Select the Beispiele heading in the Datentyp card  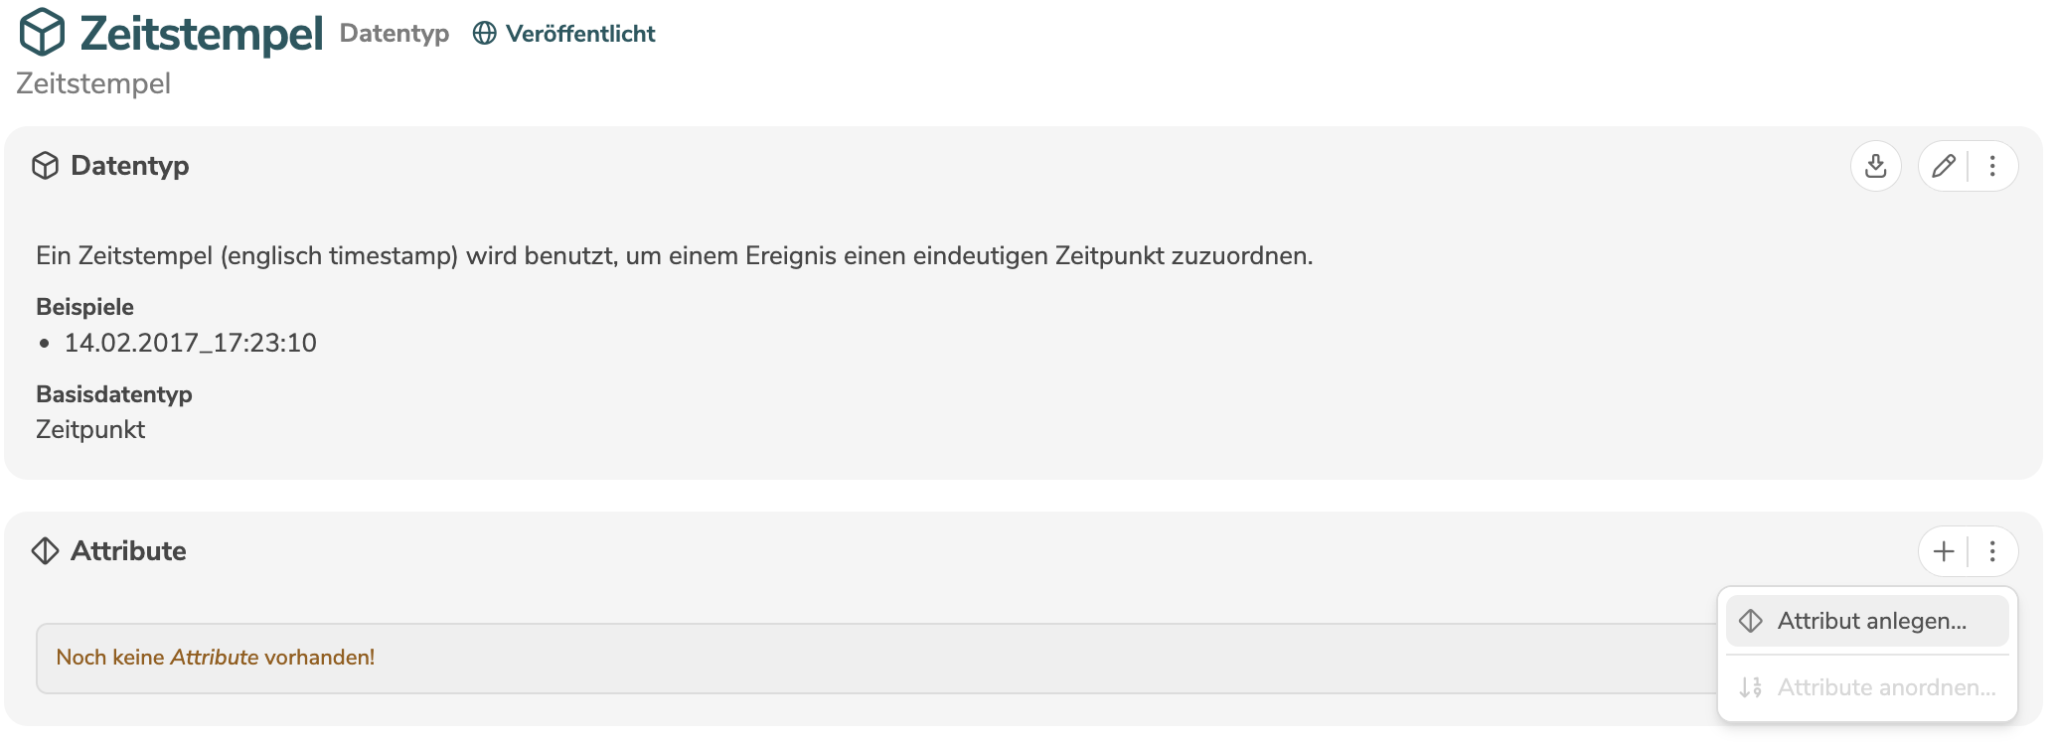85,306
